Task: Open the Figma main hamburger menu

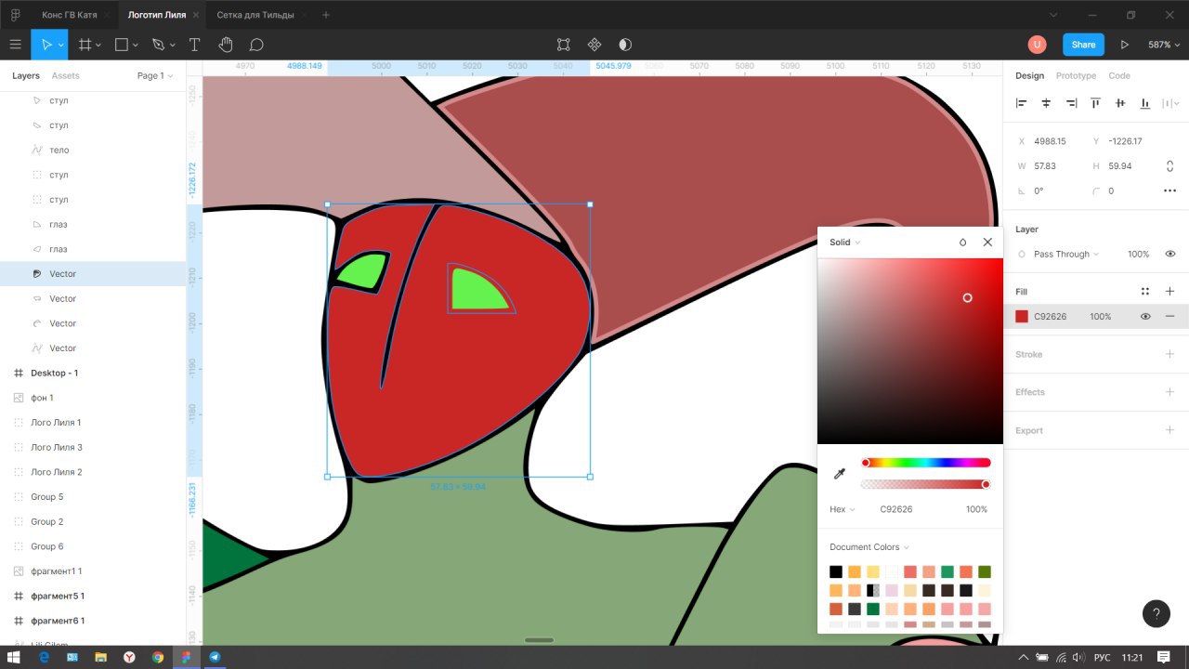Action: [x=15, y=45]
